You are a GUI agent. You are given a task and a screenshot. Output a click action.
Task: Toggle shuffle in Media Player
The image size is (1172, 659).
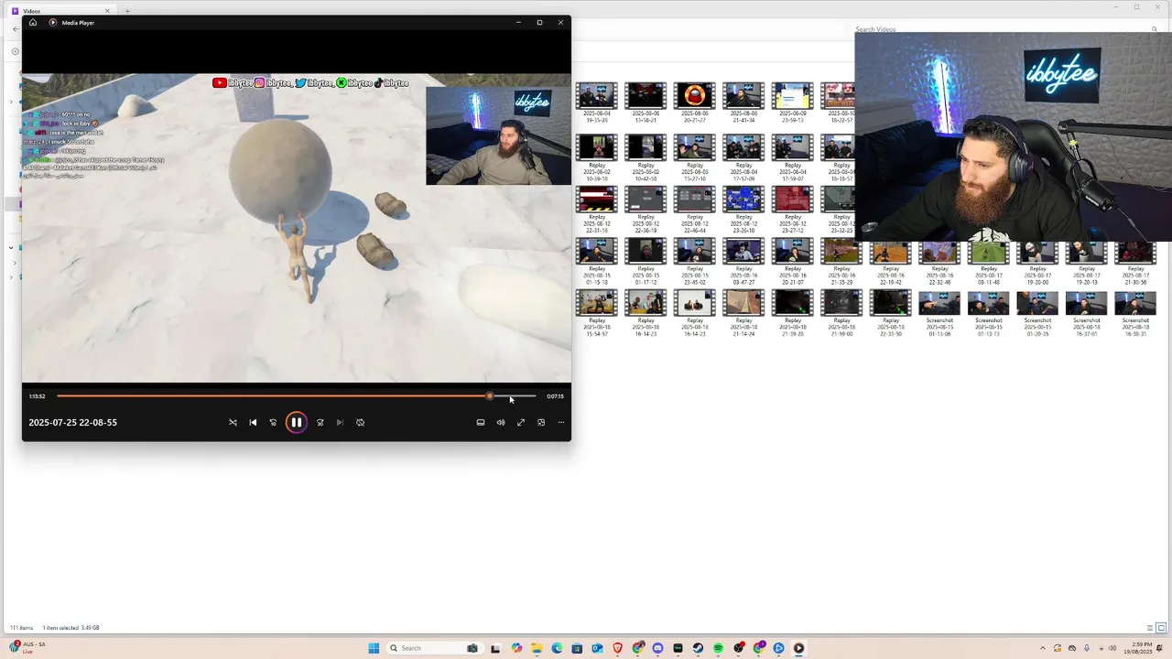point(233,422)
